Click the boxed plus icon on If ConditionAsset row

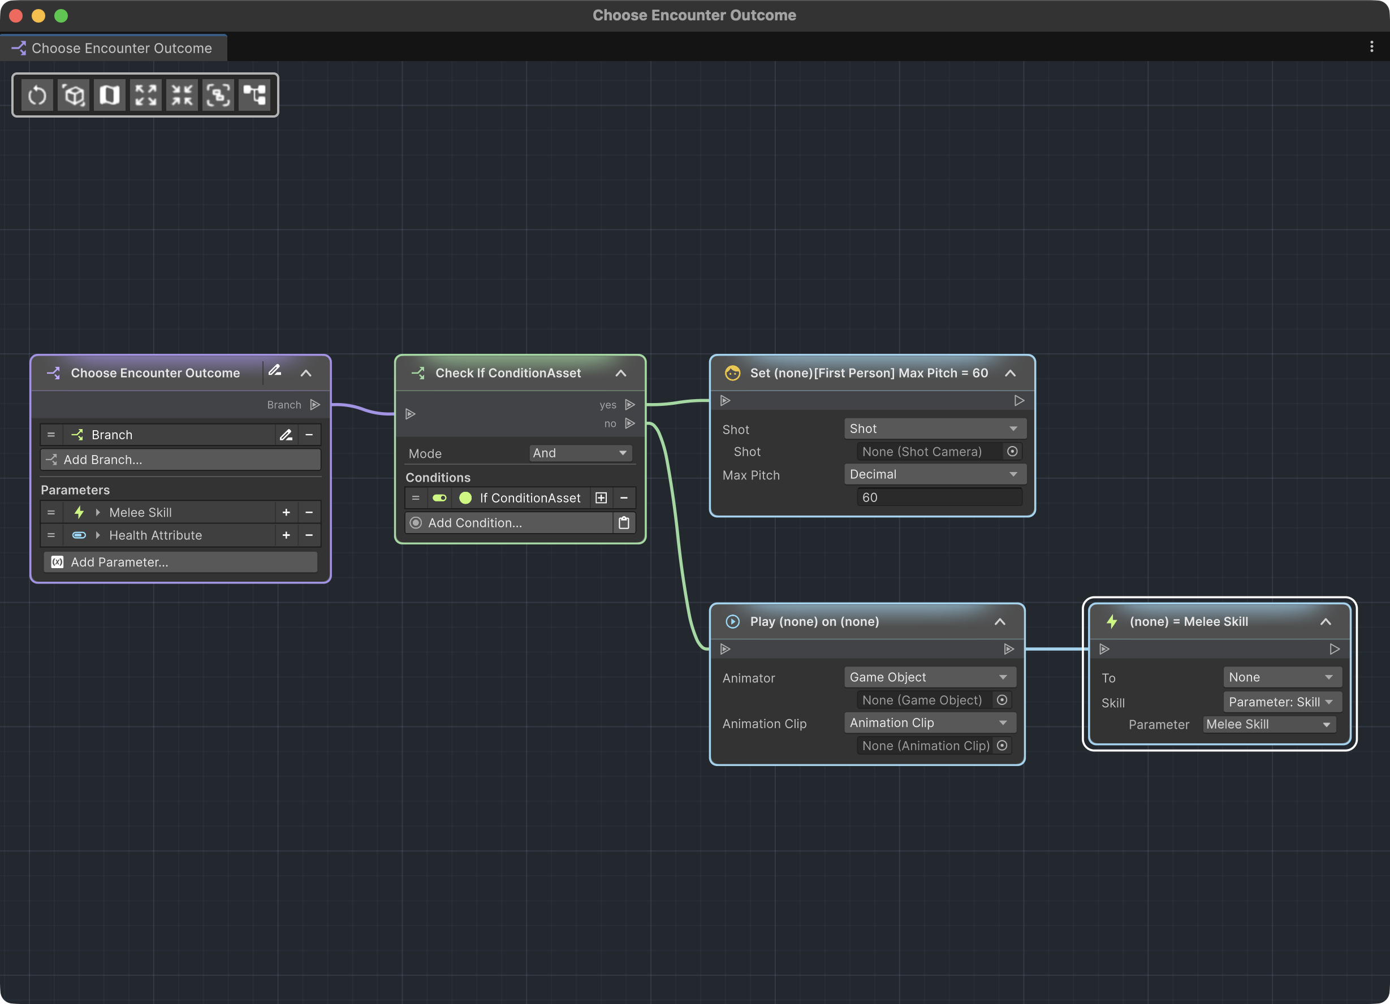point(601,498)
